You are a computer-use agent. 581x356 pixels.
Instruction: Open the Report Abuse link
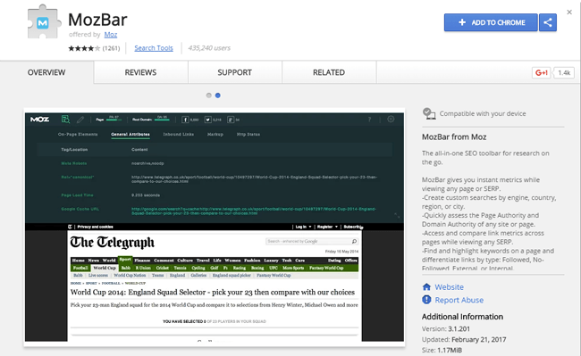pos(459,300)
